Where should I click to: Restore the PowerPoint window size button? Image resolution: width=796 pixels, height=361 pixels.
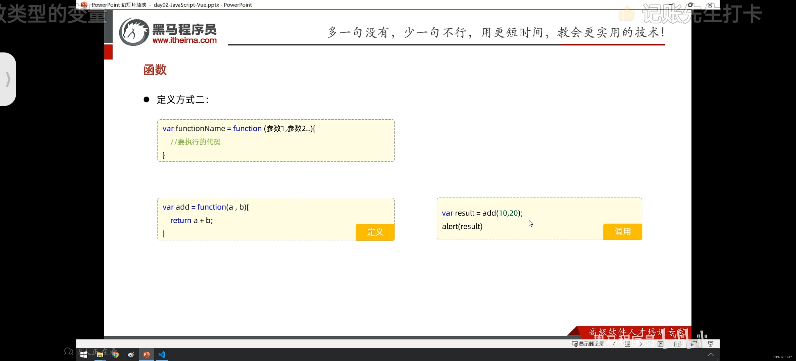(x=690, y=5)
